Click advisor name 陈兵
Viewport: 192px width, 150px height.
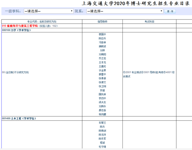(102, 127)
